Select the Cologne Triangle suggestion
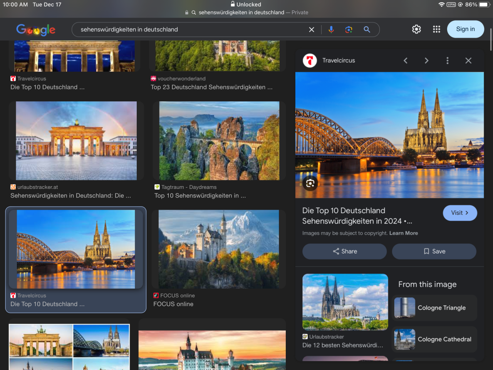Screen dimensions: 493x370 point(434,308)
